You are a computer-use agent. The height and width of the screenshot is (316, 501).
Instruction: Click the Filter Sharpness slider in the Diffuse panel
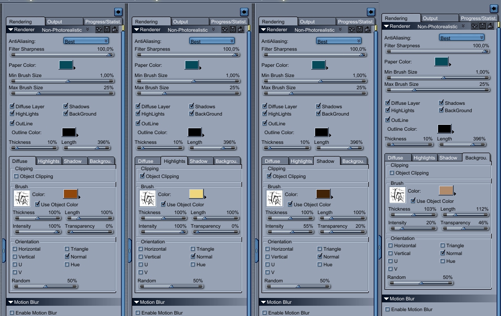point(62,55)
